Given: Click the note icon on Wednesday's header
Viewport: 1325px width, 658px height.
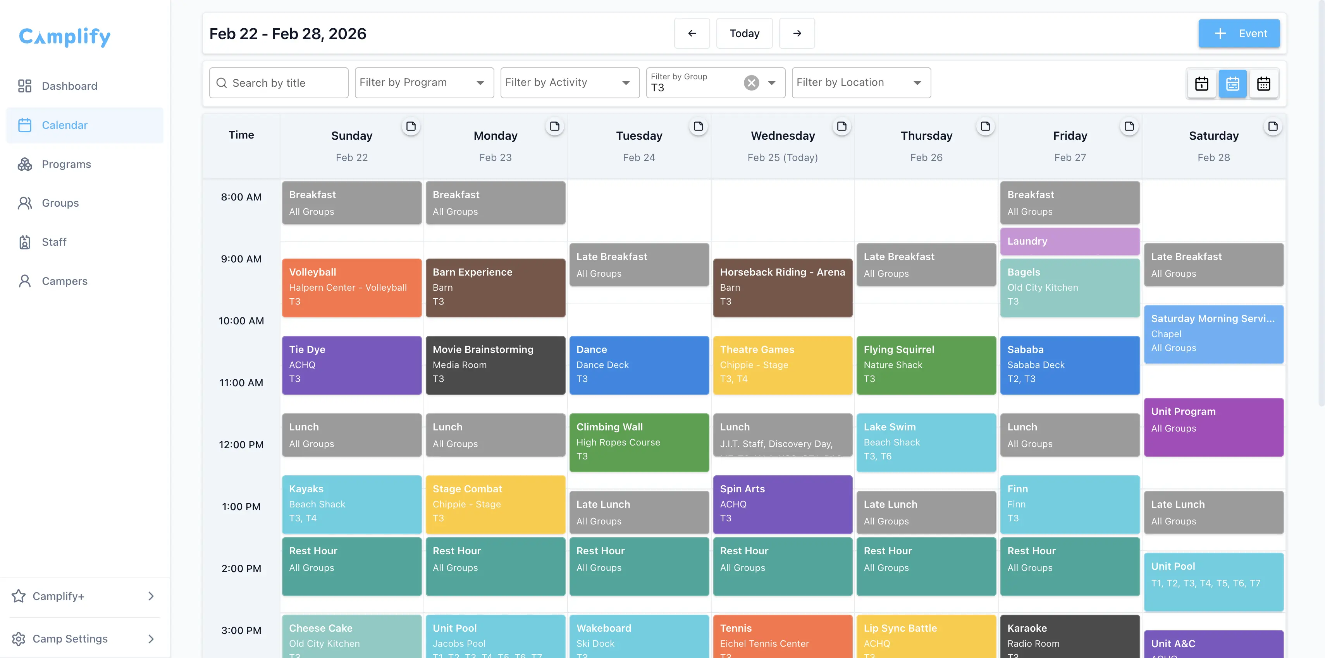Looking at the screenshot, I should pyautogui.click(x=842, y=126).
